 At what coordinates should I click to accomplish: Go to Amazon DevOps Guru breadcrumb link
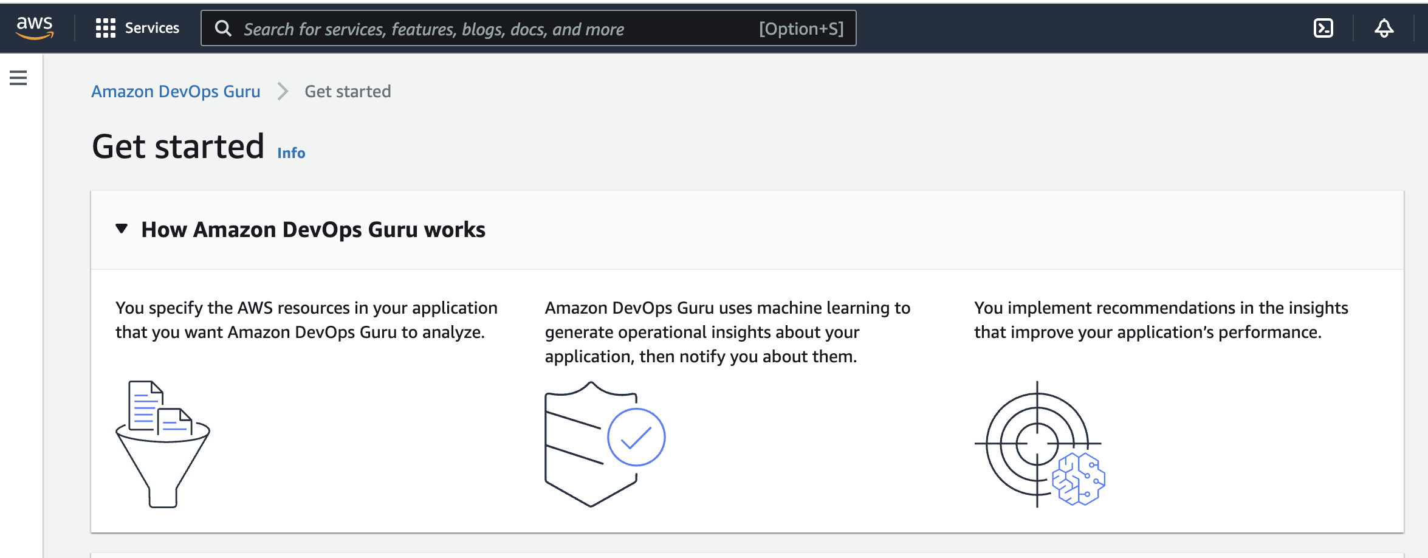coord(176,91)
